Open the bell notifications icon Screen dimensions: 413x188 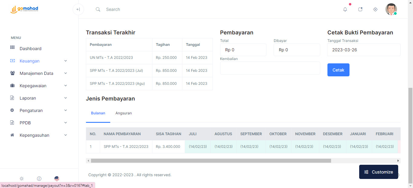click(345, 9)
